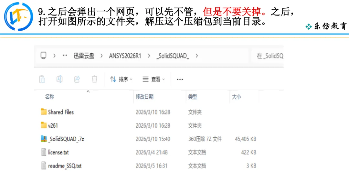Click the Delete trash icon
The image size is (349, 196).
coord(94,79)
